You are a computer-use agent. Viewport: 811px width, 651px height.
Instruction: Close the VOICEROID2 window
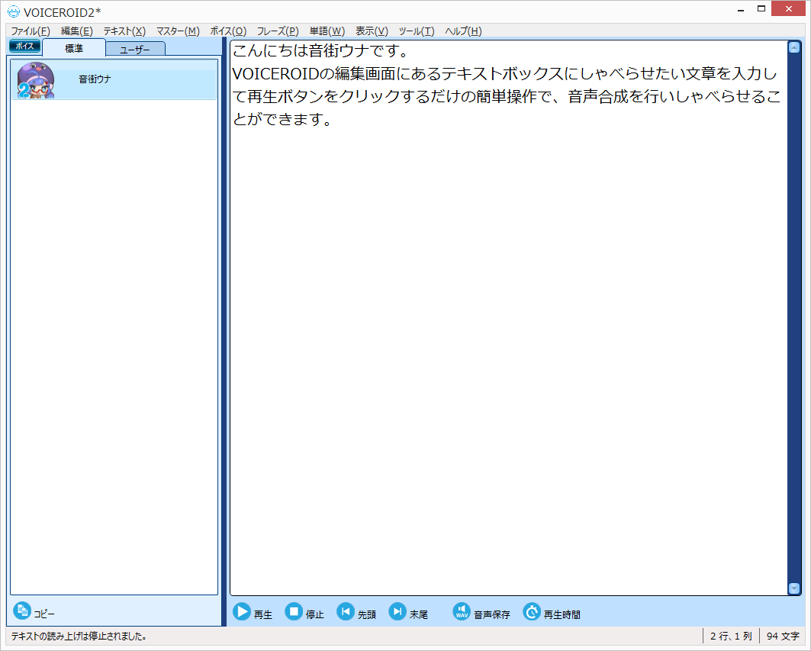(788, 9)
